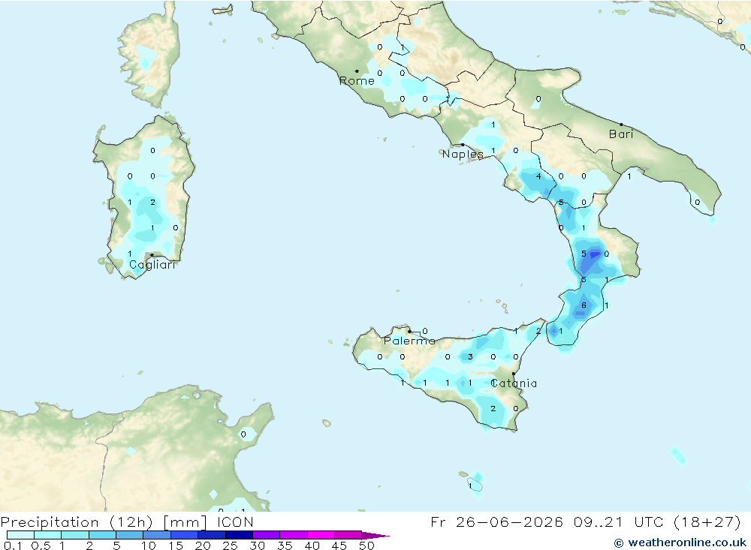Pick the legend swatch between 10 and 15
Image resolution: width=751 pixels, height=550 pixels.
click(157, 535)
